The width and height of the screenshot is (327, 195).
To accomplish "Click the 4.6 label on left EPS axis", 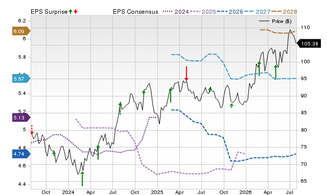I will (22, 166).
